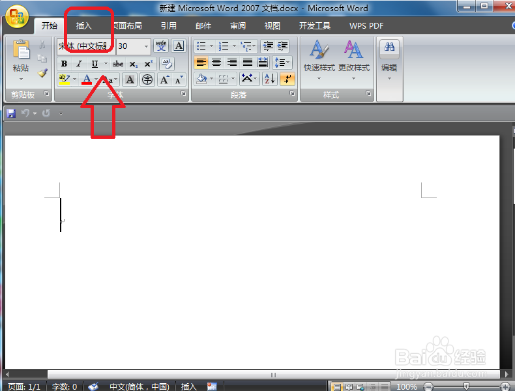
Task: Switch to the 邮件 tab
Action: point(203,25)
